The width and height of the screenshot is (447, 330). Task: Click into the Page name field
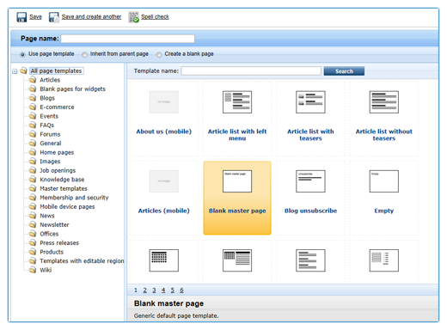128,39
